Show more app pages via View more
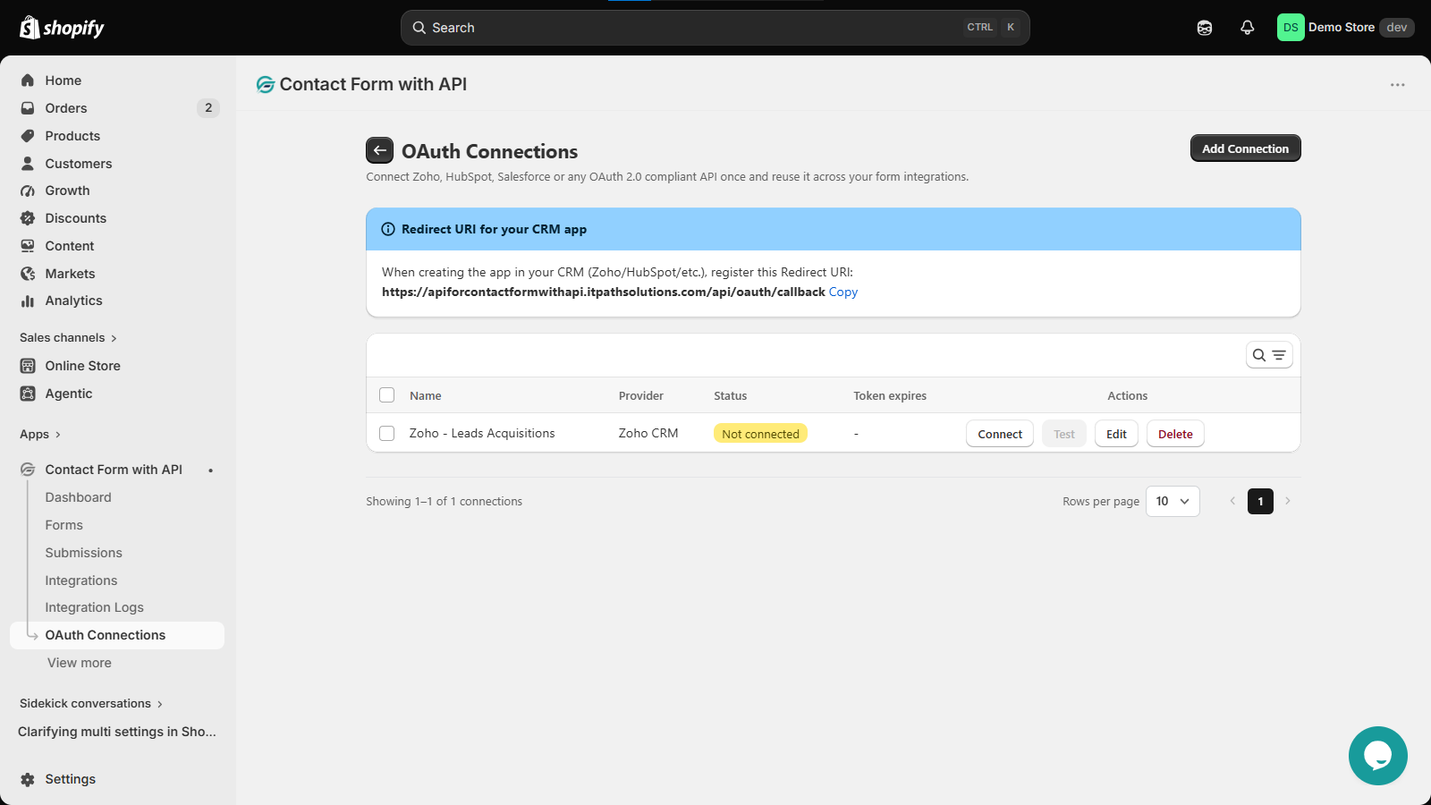Image resolution: width=1431 pixels, height=805 pixels. [x=80, y=663]
